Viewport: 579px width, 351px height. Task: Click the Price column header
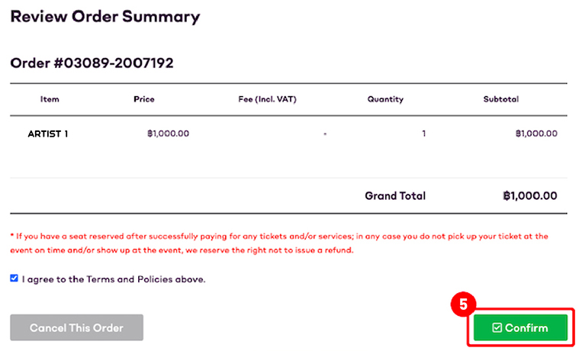coord(144,99)
